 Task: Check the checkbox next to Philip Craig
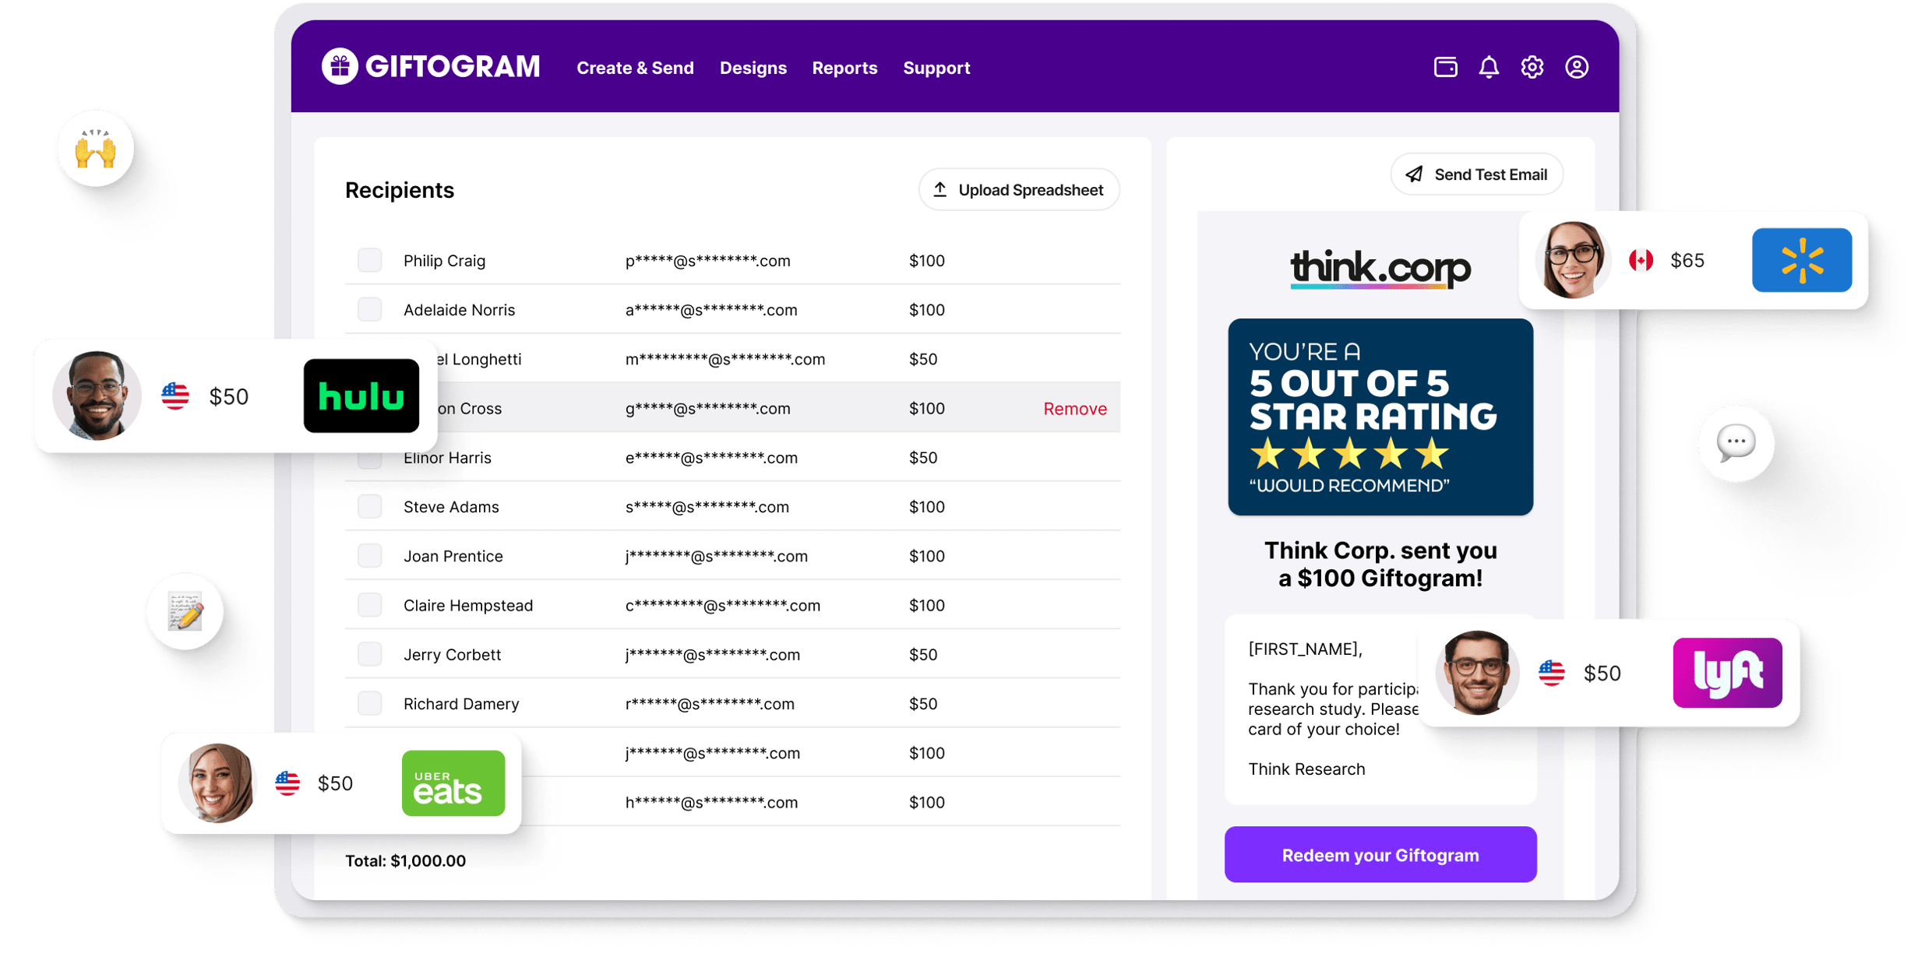coord(369,260)
